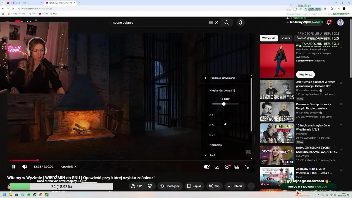Open a new browser tab with plus
Image resolution: width=352 pixels, height=198 pixels.
(79, 3)
